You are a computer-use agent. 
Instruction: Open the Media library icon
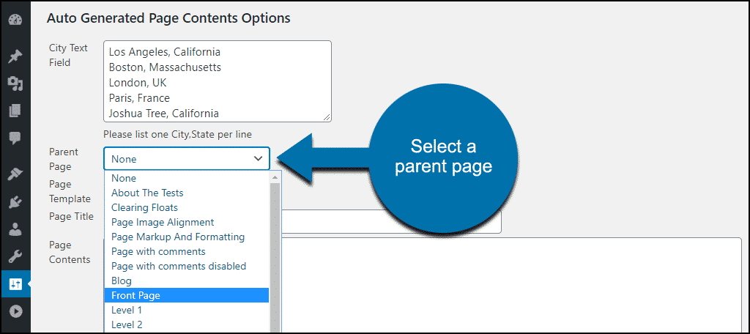pos(15,84)
